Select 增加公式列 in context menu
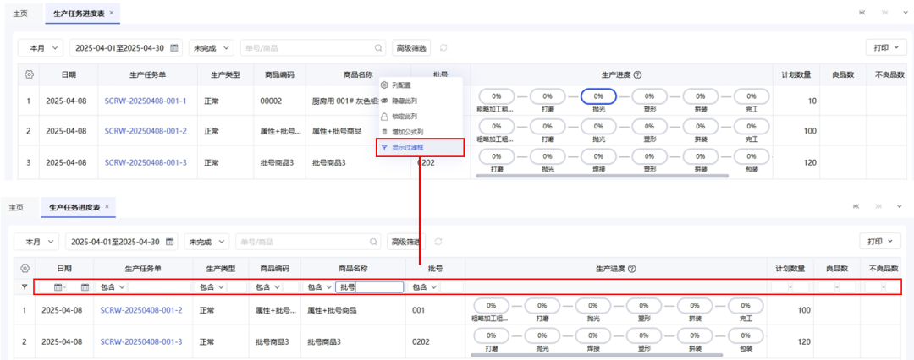This screenshot has width=914, height=360. [421, 132]
